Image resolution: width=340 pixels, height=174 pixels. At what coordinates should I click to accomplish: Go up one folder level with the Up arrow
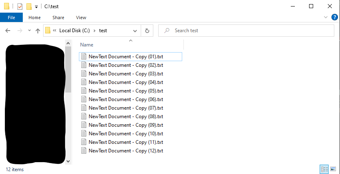[x=38, y=31]
